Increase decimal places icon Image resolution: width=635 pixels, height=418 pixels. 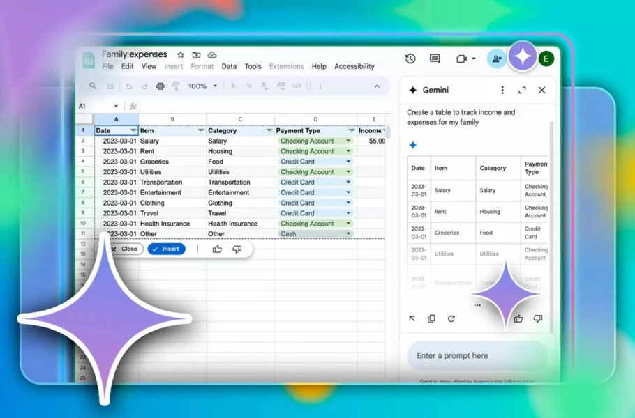pyautogui.click(x=281, y=86)
